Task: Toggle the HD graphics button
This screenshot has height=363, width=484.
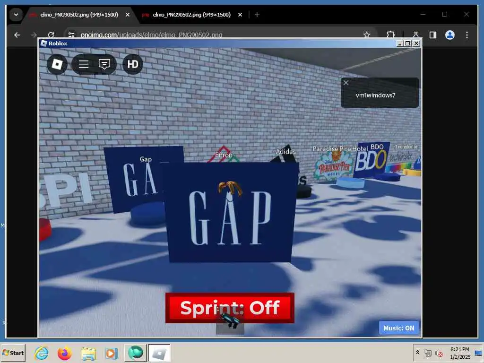Action: [x=133, y=64]
